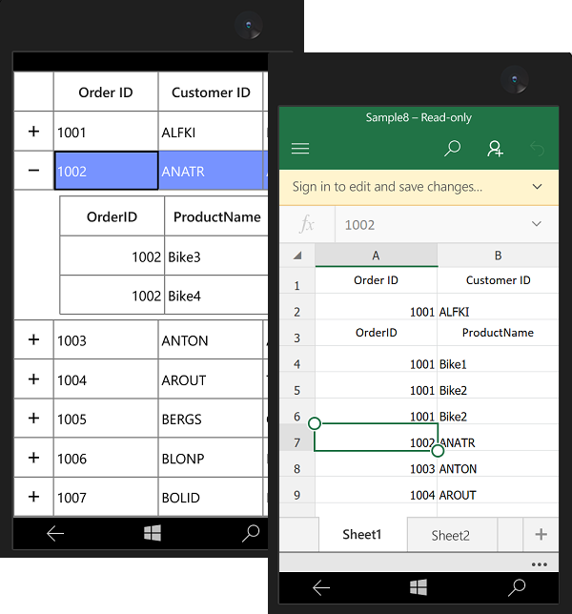Tap search key on Excel phone
This screenshot has width=572, height=614.
[517, 587]
